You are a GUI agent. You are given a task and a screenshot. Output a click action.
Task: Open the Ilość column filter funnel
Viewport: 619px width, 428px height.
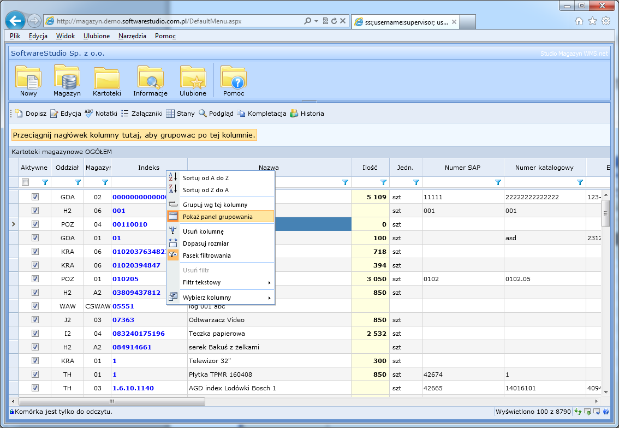pos(383,182)
